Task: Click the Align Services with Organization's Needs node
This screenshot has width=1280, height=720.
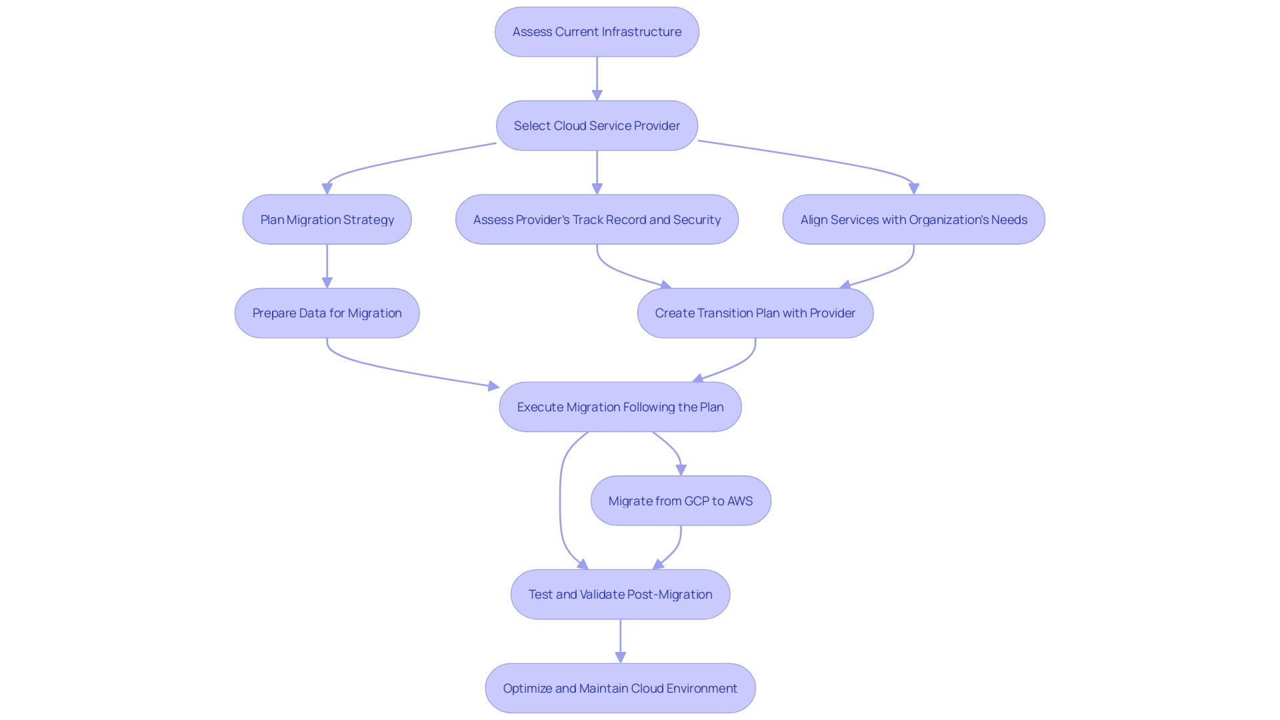Action: (x=914, y=220)
